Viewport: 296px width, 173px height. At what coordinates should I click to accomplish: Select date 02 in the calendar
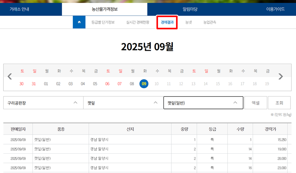click(58, 84)
